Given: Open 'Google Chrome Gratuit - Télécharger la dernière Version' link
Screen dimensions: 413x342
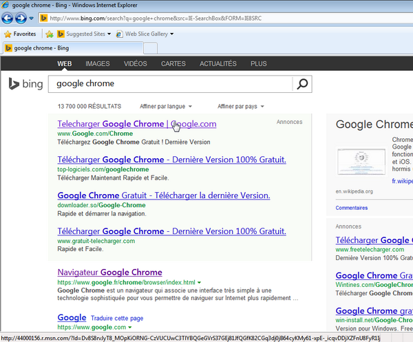Looking at the screenshot, I should [164, 195].
